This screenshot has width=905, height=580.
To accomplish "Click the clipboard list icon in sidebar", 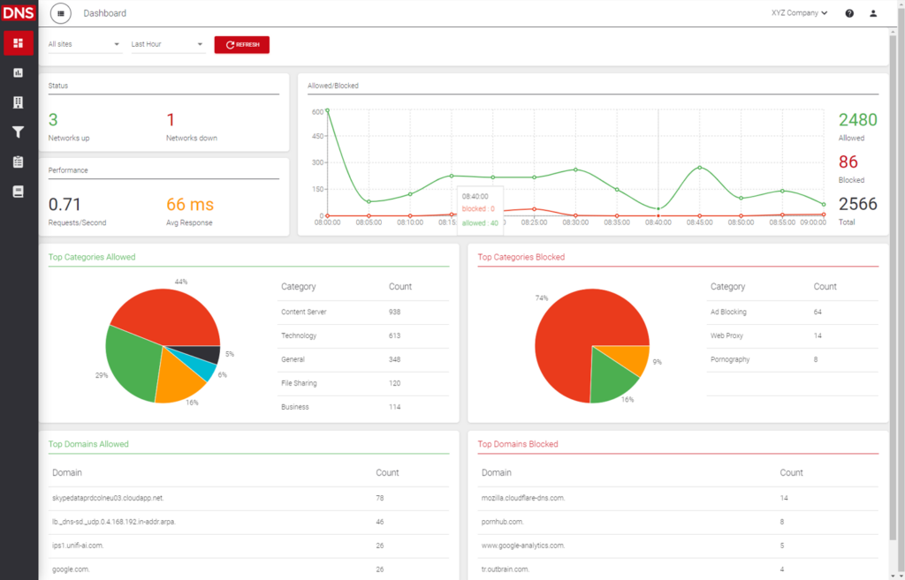I will pos(19,162).
